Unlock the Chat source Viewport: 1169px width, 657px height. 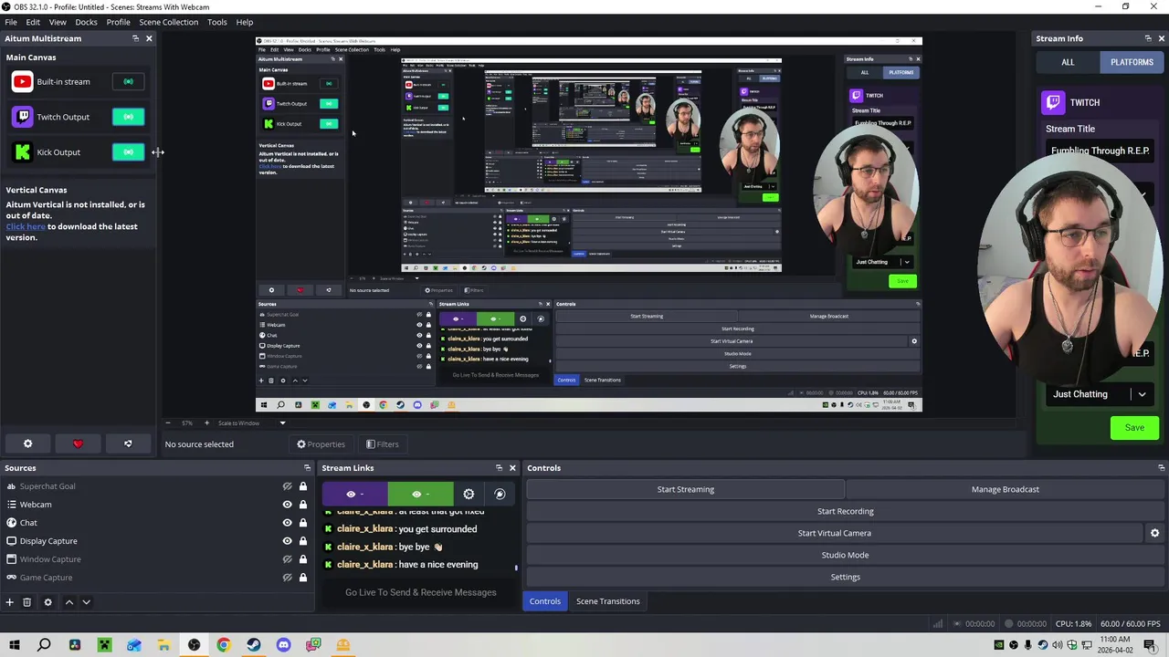[x=303, y=523]
